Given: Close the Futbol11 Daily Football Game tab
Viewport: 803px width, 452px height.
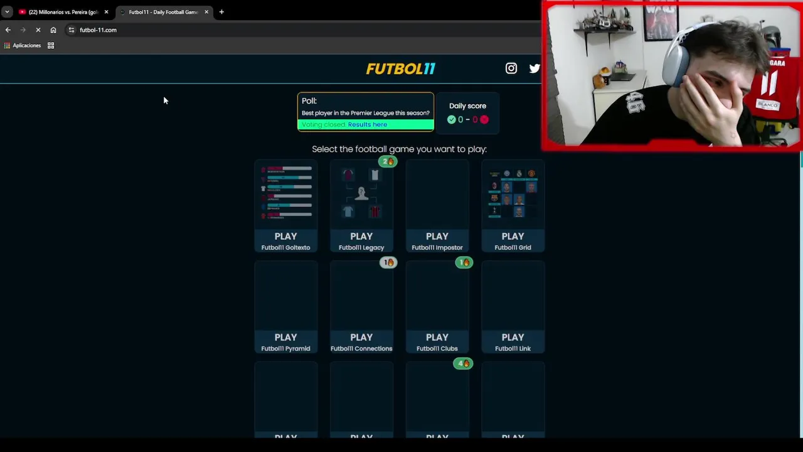Looking at the screenshot, I should [206, 12].
